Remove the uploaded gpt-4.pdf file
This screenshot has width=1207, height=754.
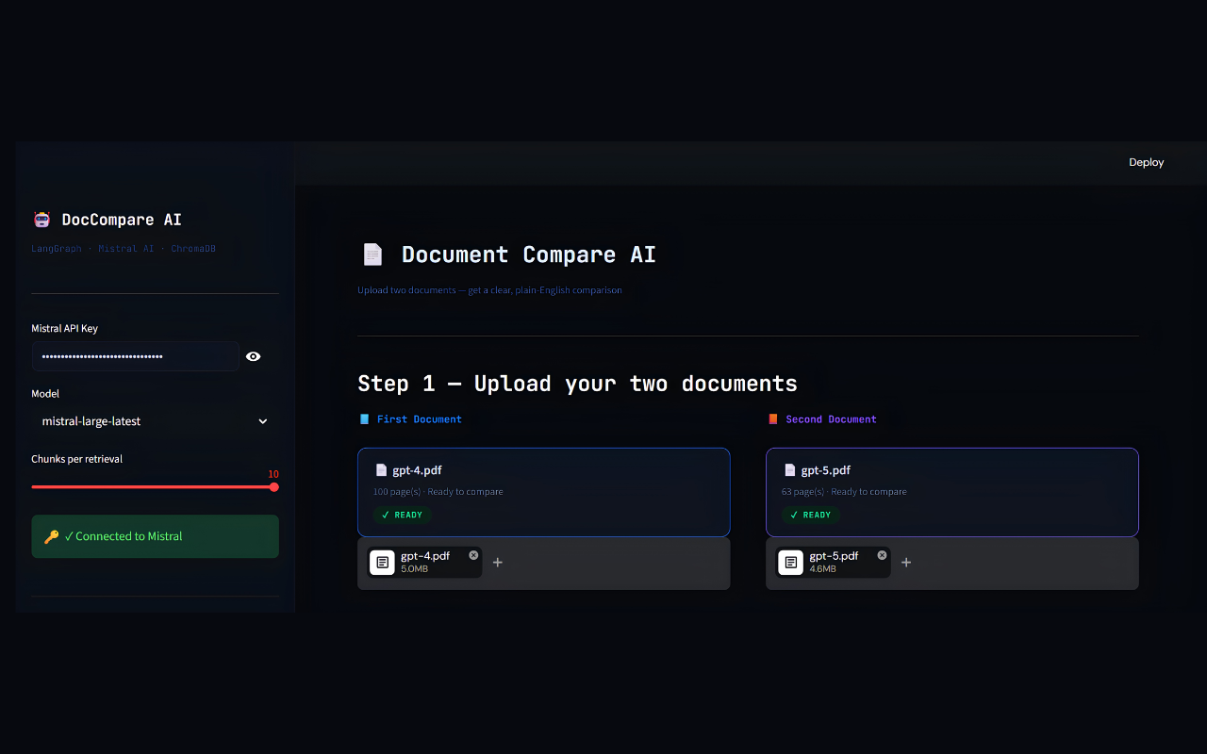click(x=473, y=555)
